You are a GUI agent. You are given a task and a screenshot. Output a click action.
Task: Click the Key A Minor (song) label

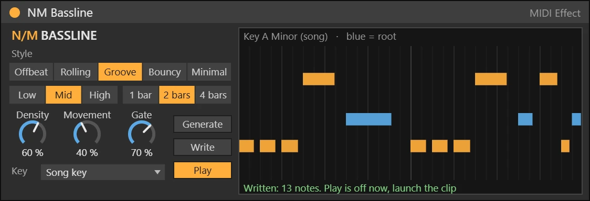286,37
